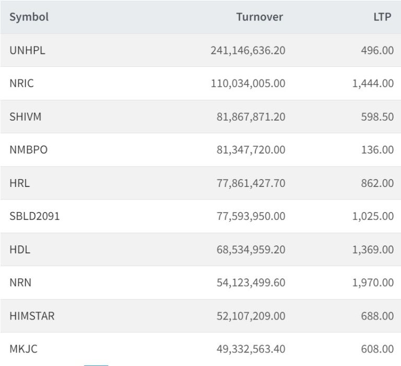Open the SBLD2091 symbol link
This screenshot has height=366, width=401.
coord(34,216)
